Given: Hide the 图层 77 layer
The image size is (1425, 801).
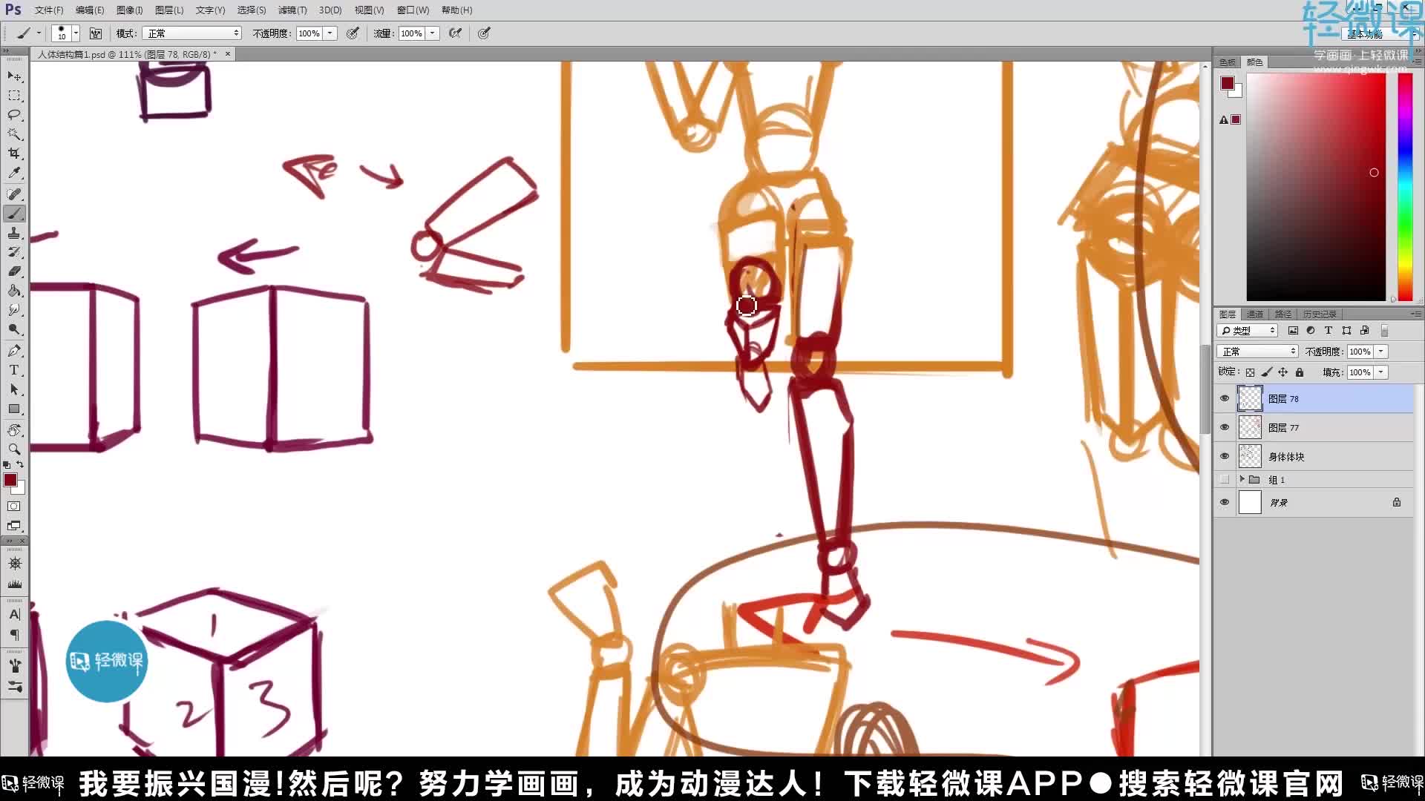Looking at the screenshot, I should (x=1225, y=427).
